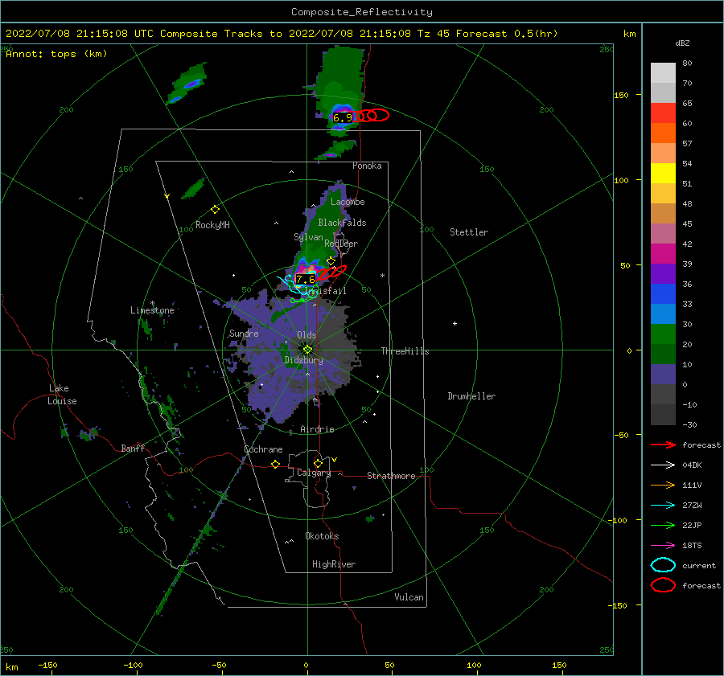
Task: Click the asterisk marker above Limestone
Action: coord(152,303)
